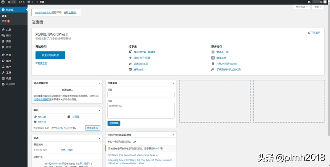Screen dimensions: 330x167
Task: Collapse the 概览 panel
Action: 99,110
